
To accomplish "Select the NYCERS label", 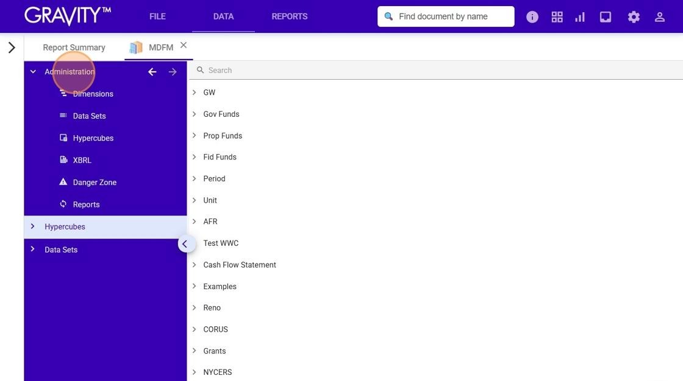I will [x=217, y=372].
